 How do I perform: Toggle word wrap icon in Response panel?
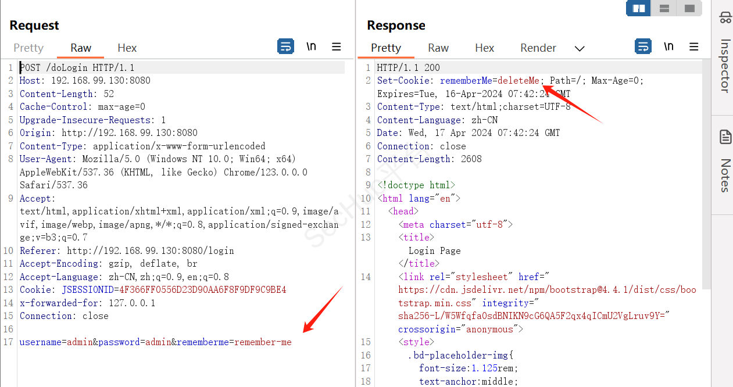[643, 46]
